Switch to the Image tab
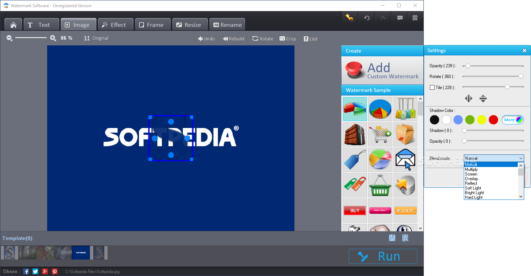The width and height of the screenshot is (531, 276). 79,25
